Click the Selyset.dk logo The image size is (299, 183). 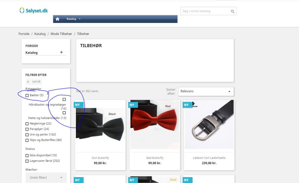tap(33, 10)
